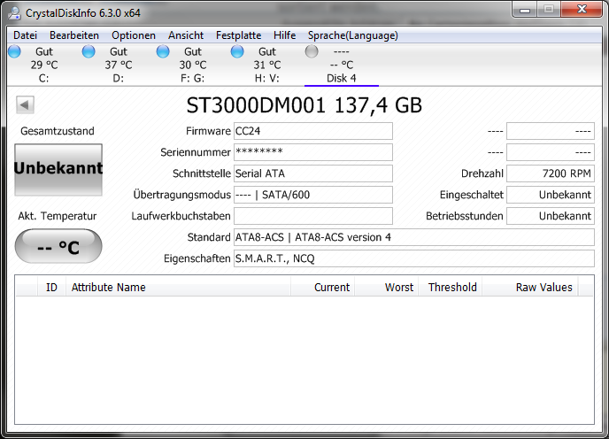The height and width of the screenshot is (439, 609).
Task: Open the Bearbeiten menu
Action: [74, 35]
